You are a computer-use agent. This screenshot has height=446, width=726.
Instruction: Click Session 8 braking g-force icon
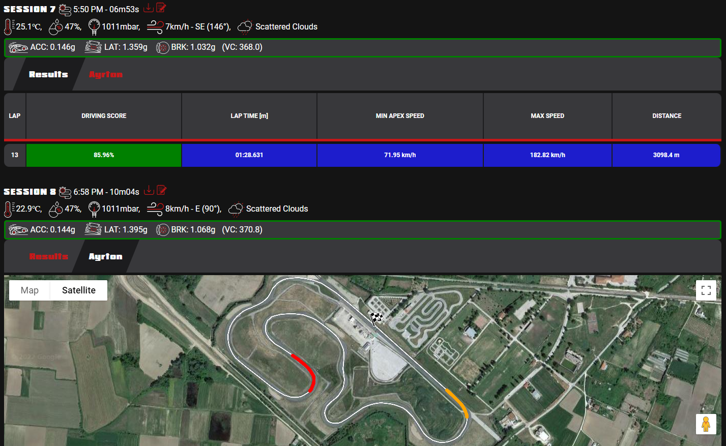[162, 230]
